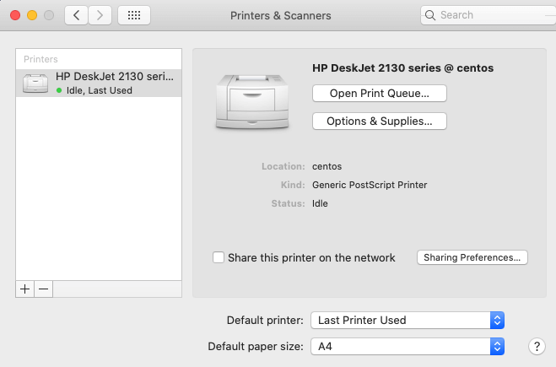This screenshot has width=556, height=367.
Task: Click the magnifying glass search icon
Action: pos(430,15)
